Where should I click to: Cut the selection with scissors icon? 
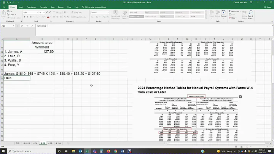pyautogui.click(x=10, y=11)
